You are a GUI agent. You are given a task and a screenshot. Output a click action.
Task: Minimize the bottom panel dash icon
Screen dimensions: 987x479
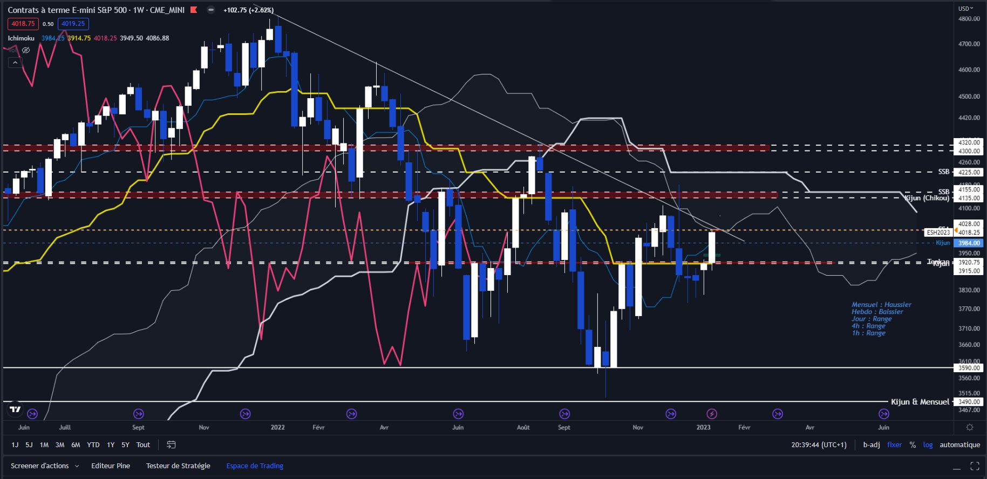point(957,467)
